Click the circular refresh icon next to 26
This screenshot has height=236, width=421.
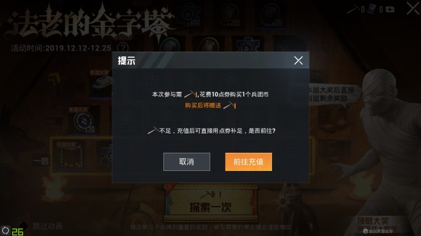[6, 230]
